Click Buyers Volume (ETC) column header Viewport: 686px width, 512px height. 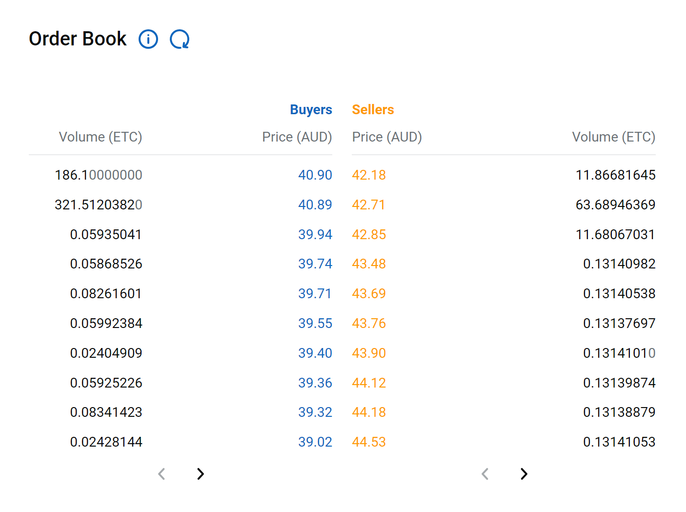(101, 137)
